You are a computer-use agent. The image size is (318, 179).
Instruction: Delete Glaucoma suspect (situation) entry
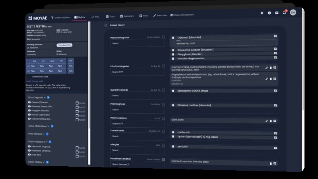pyautogui.click(x=173, y=50)
